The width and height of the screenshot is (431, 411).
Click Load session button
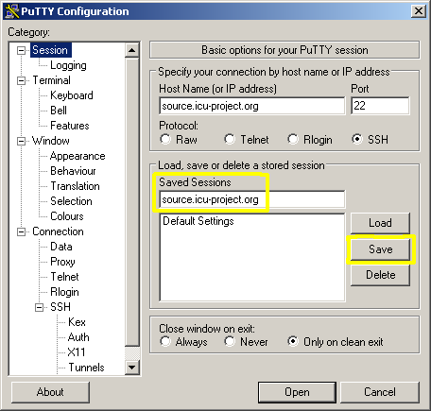380,223
